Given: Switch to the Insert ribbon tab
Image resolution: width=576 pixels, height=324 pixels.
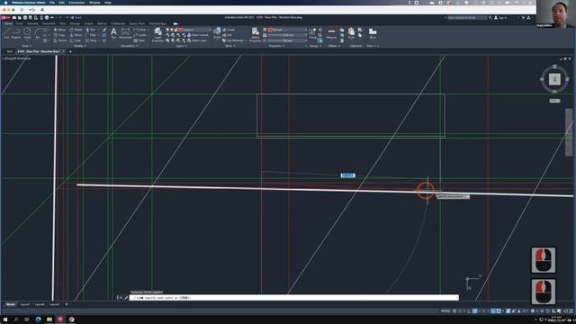Looking at the screenshot, I should click(19, 23).
